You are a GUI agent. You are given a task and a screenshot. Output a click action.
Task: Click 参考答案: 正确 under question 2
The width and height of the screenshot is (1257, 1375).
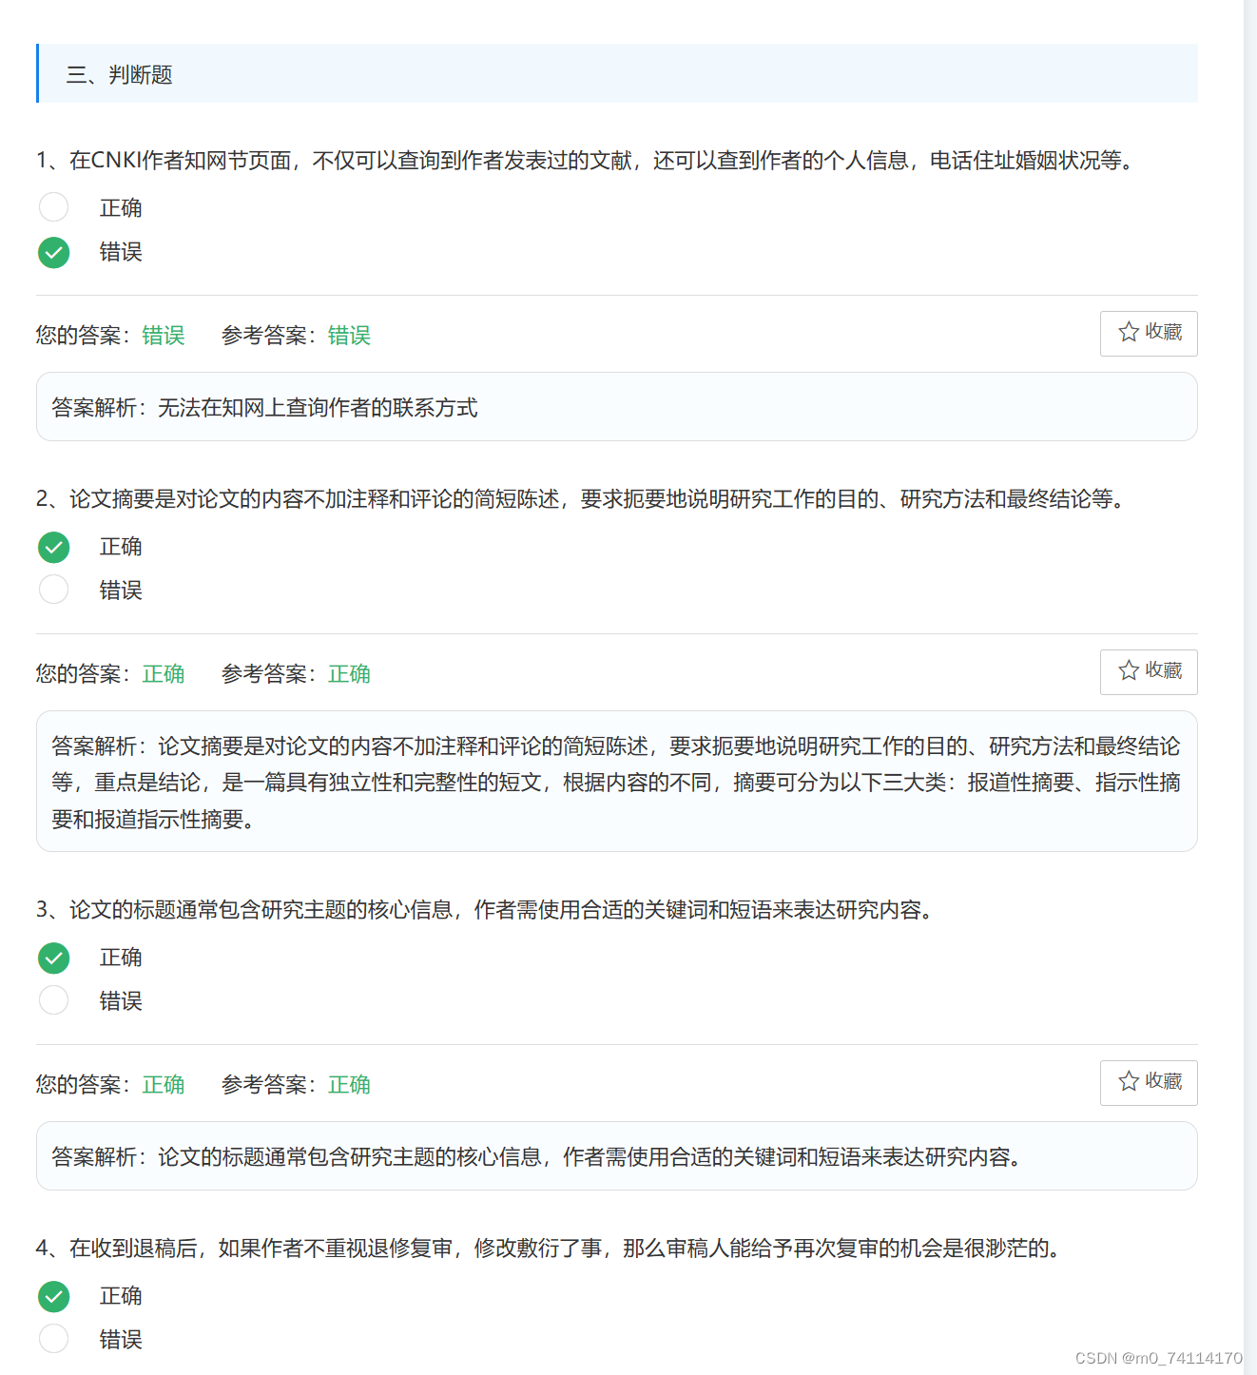296,674
